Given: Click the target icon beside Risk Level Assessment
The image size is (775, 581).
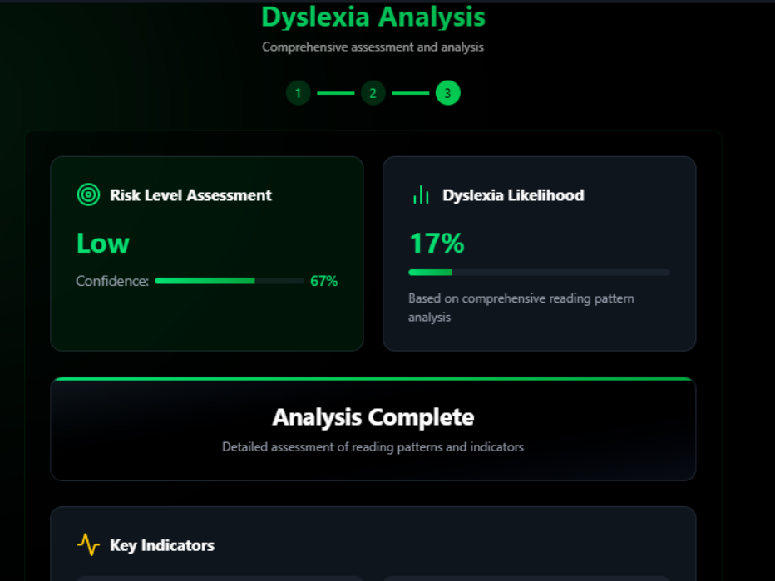Looking at the screenshot, I should click(x=88, y=194).
